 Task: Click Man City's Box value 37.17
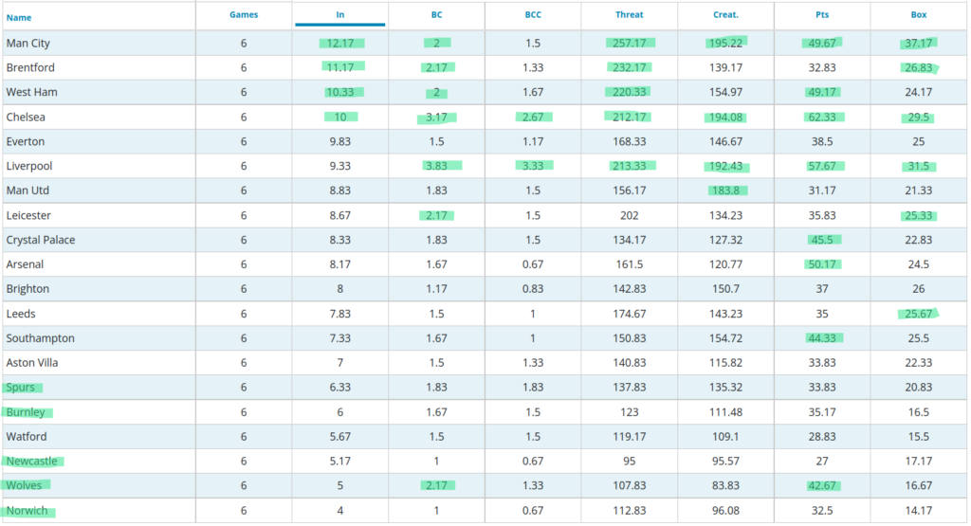click(x=918, y=44)
